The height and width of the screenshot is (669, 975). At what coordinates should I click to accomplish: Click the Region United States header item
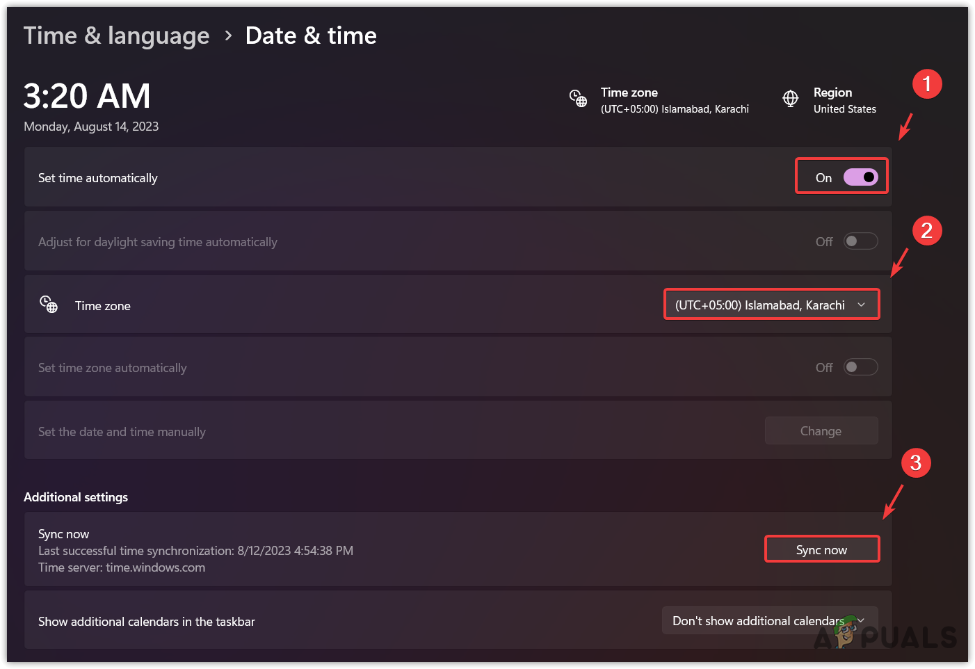coord(844,100)
